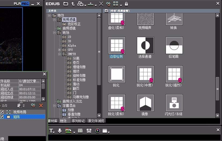Toggle the 矩阵 filter checkbox
This screenshot has height=141, width=222.
(2, 117)
